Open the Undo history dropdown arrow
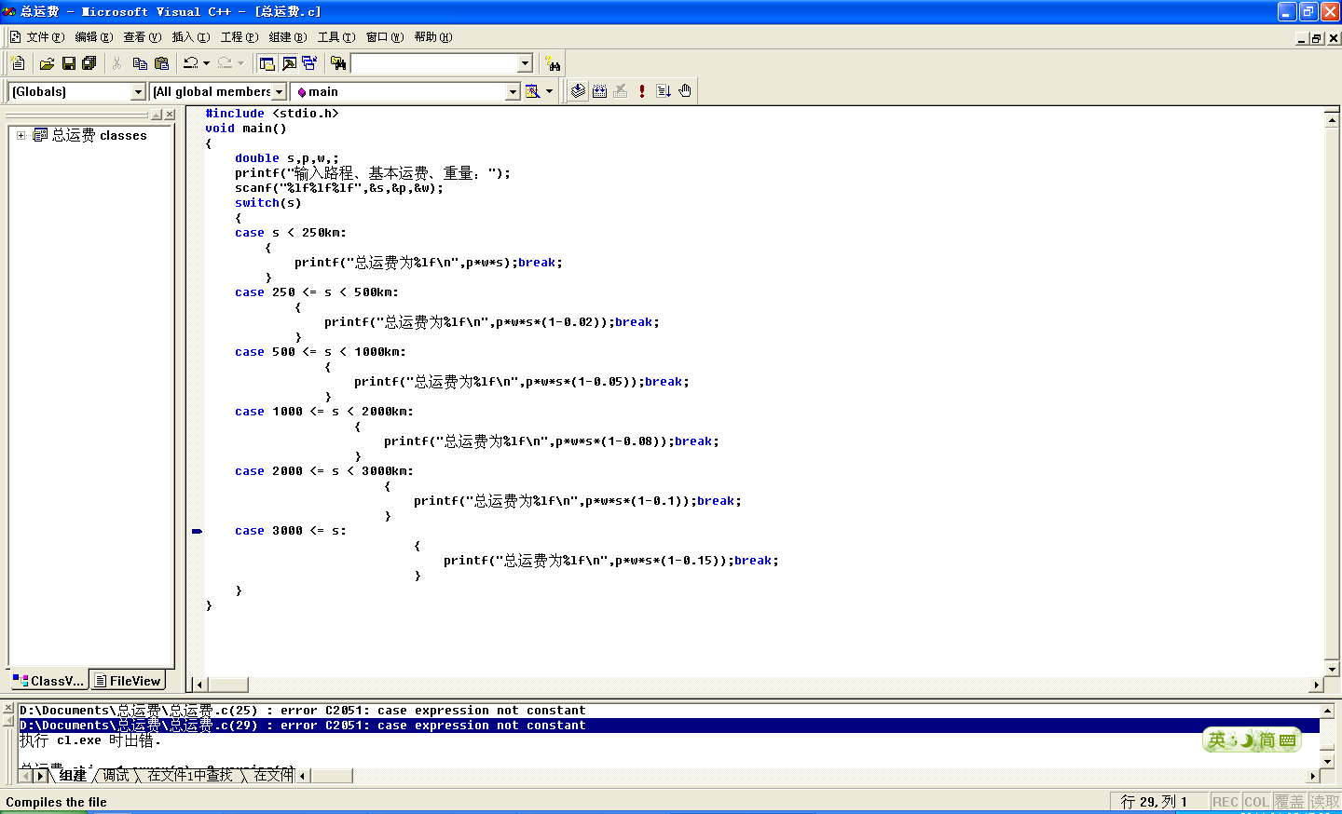 206,63
